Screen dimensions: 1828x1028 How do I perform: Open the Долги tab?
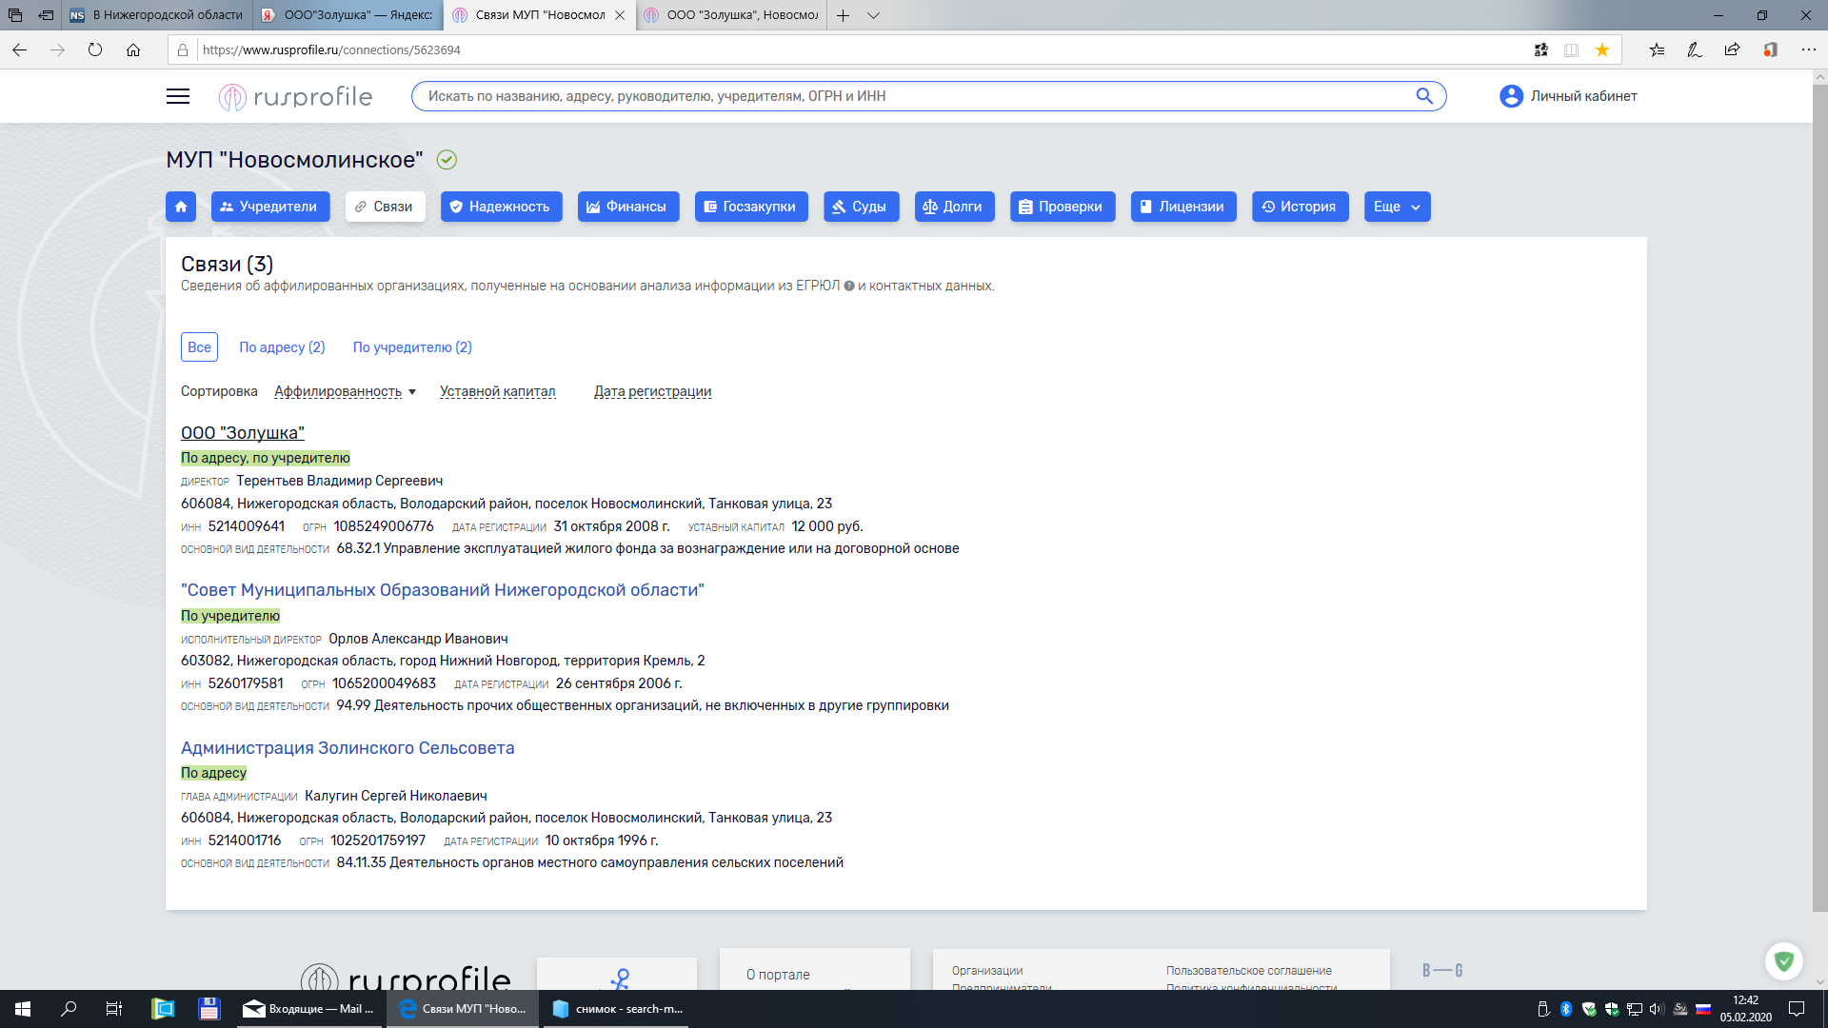954,207
